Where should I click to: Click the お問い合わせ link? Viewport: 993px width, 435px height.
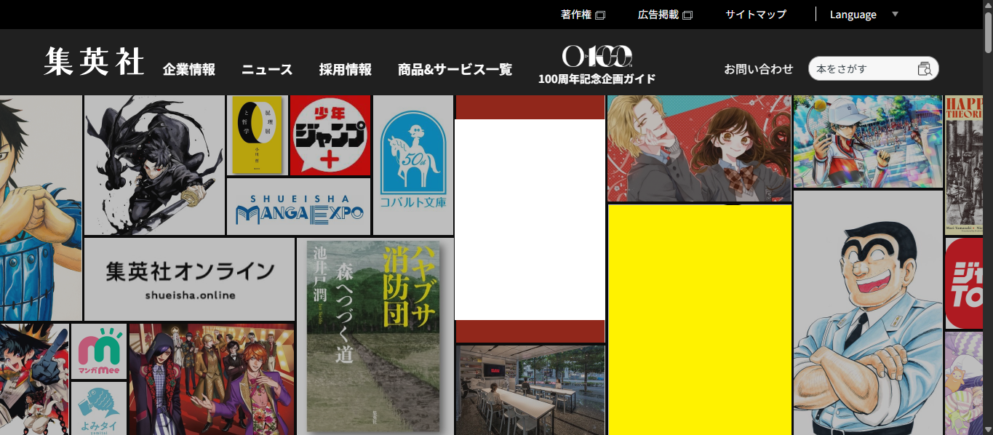(758, 69)
